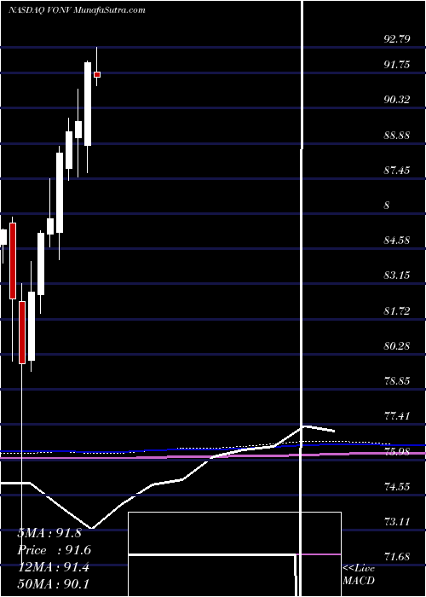Click the 80.28 price axis label
426x597 pixels.
pos(397,346)
